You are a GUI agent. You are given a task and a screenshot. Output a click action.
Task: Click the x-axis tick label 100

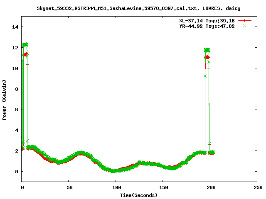116,187
